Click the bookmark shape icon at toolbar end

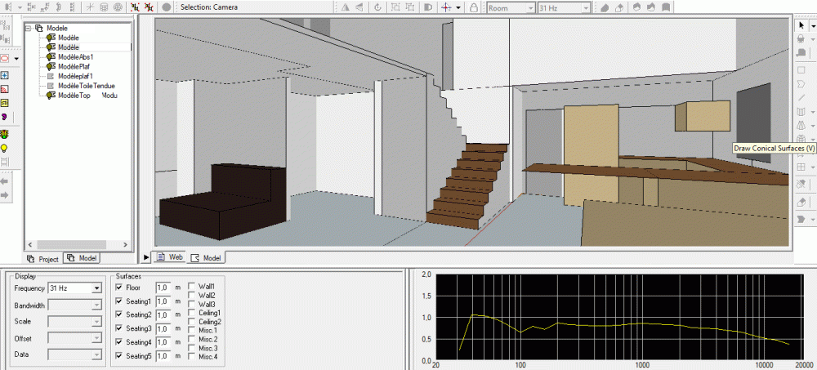pyautogui.click(x=665, y=7)
